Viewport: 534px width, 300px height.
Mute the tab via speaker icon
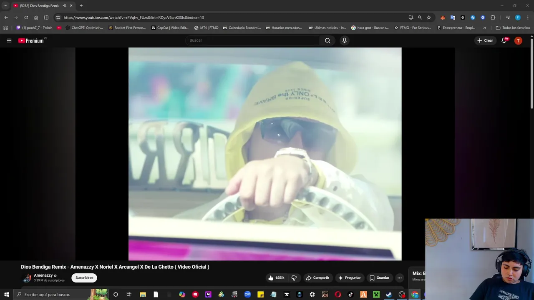click(x=64, y=6)
